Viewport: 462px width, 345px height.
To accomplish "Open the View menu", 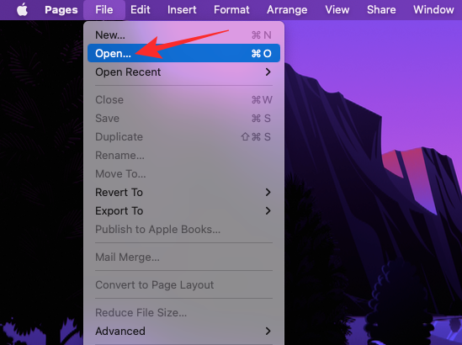I will (x=337, y=10).
